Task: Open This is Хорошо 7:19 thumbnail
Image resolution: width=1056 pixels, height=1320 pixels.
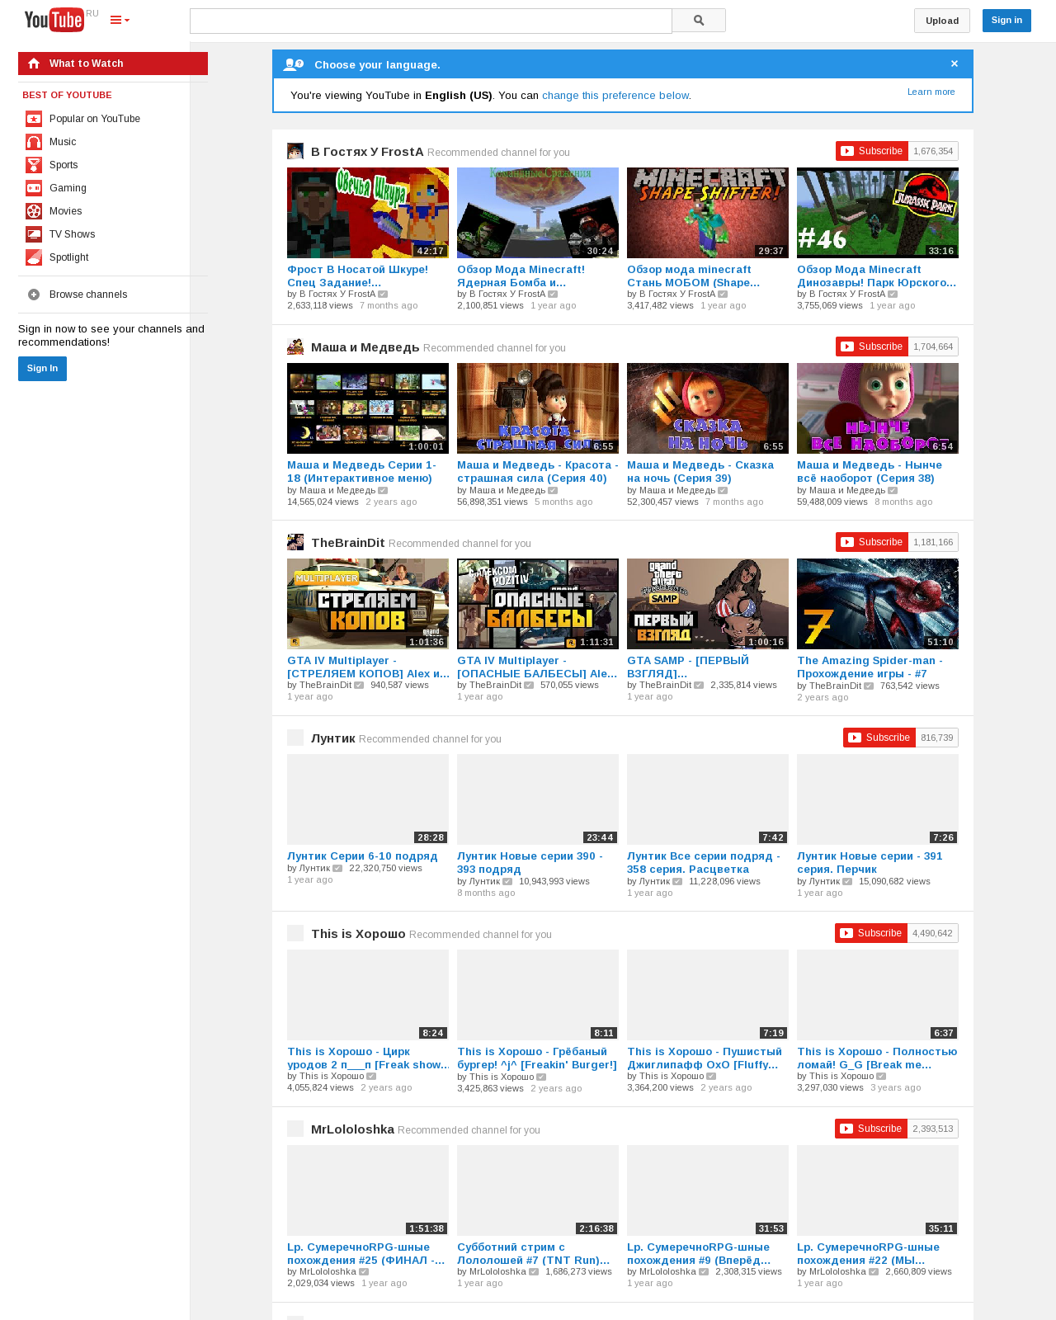Action: point(708,995)
